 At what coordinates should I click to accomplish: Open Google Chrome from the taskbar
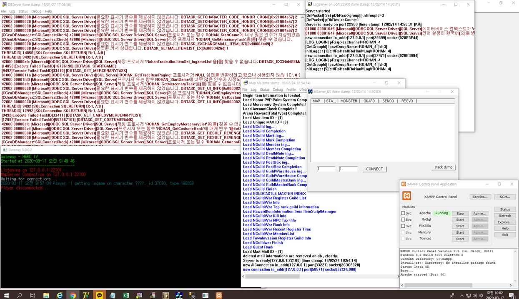73,295
